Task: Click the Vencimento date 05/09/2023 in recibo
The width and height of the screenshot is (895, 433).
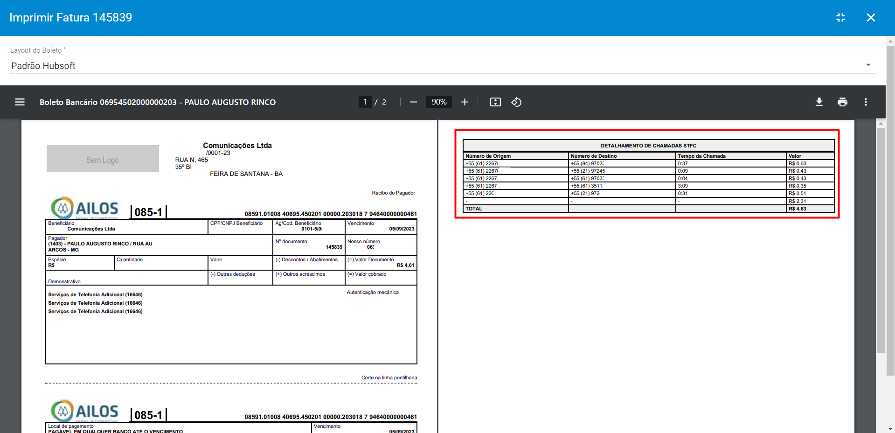Action: click(x=402, y=229)
